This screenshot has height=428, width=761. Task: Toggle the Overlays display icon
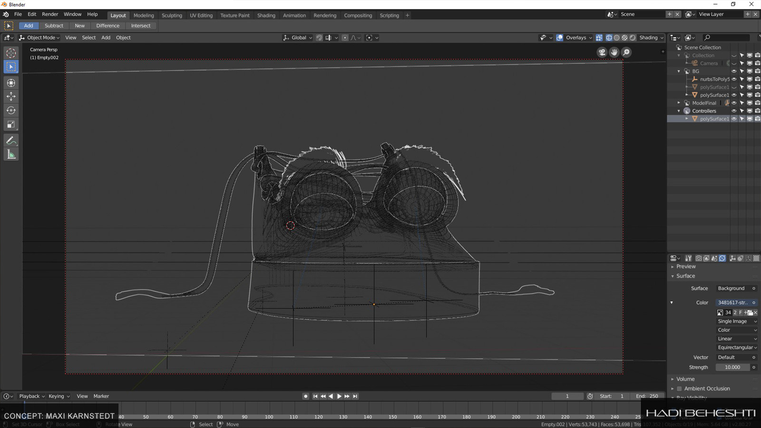click(x=560, y=38)
